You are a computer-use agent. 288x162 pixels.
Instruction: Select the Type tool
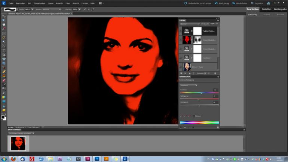4,50
